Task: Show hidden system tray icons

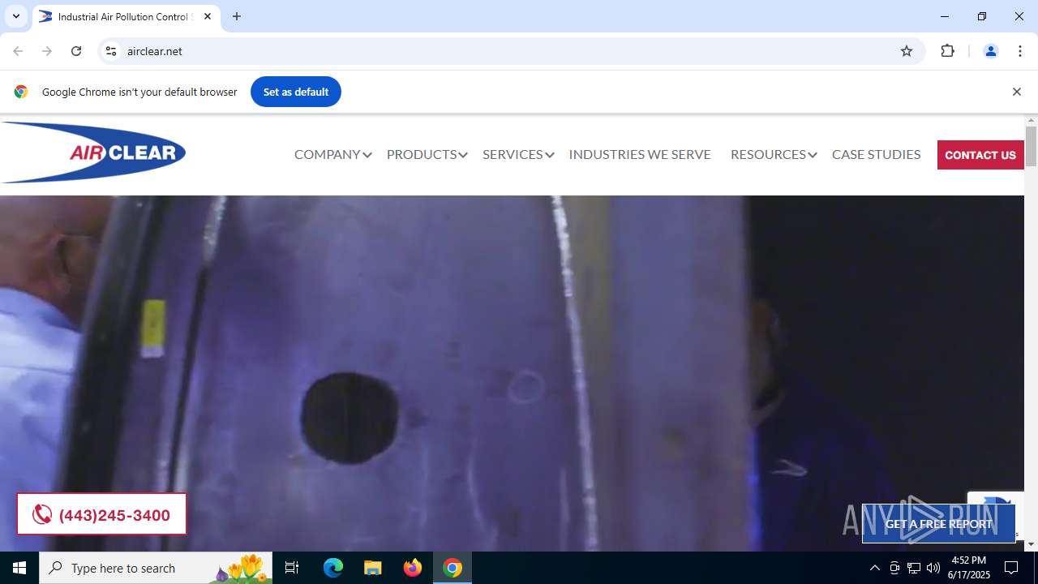Action: [874, 568]
